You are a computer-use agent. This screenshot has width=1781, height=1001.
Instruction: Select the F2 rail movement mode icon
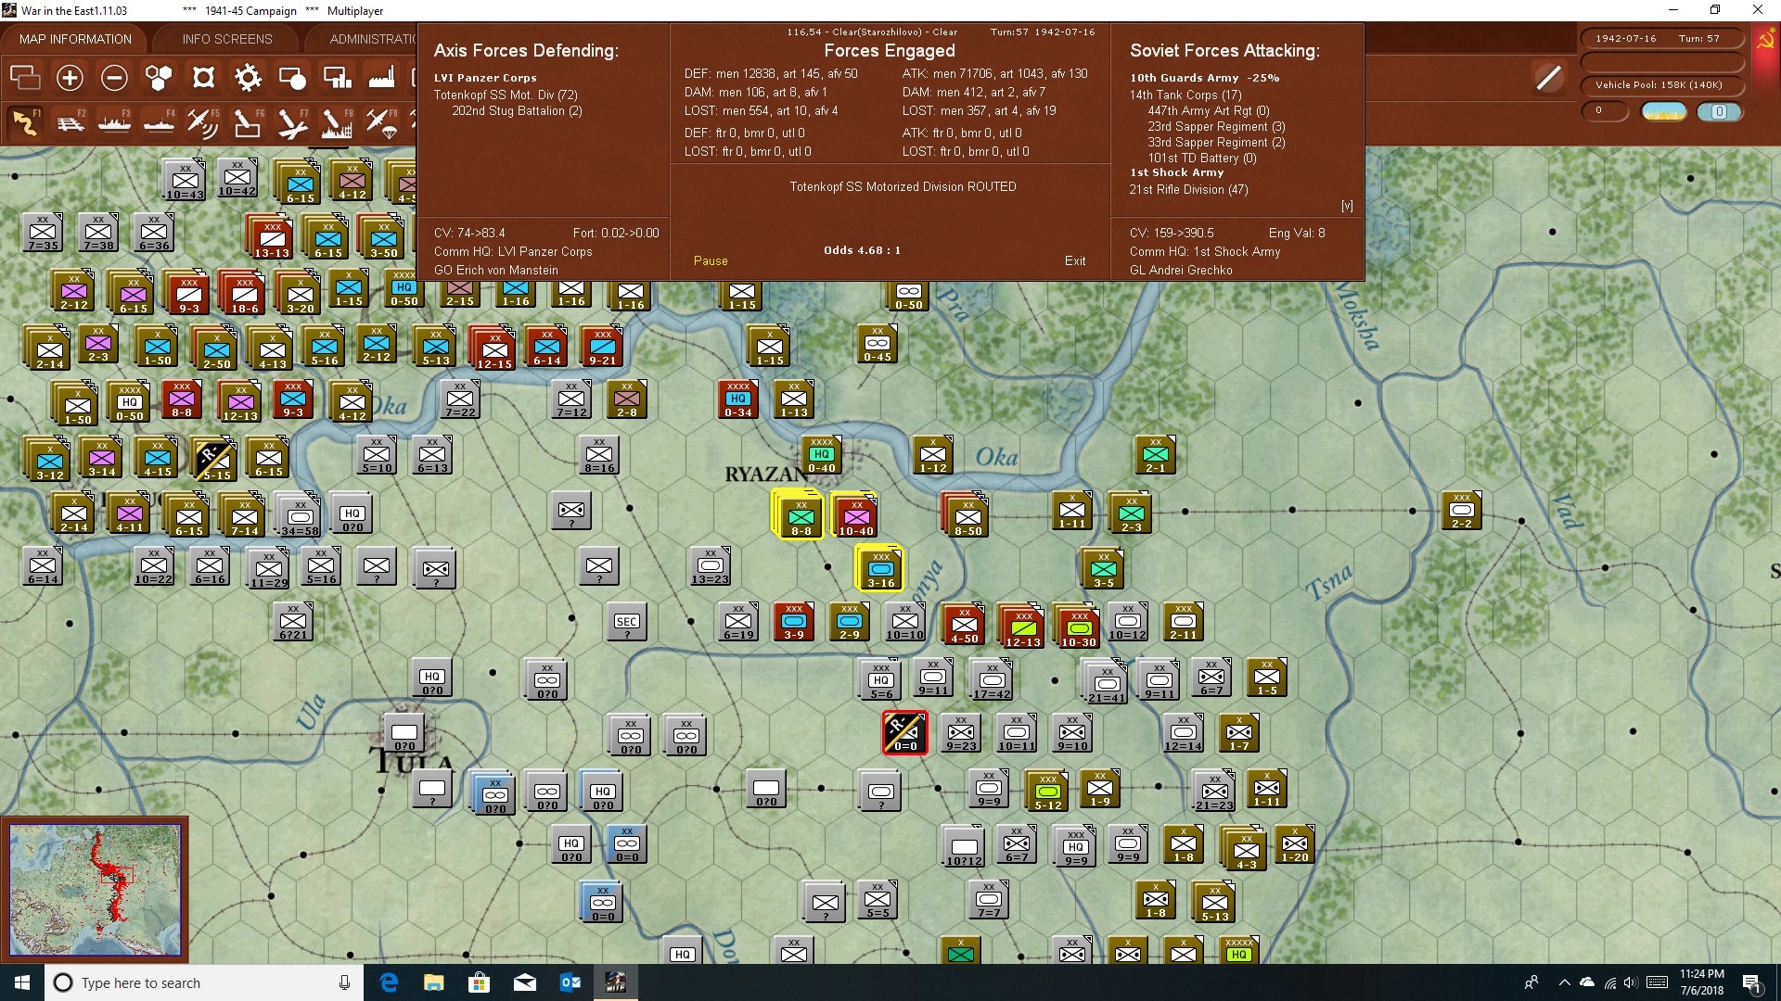pos(70,122)
